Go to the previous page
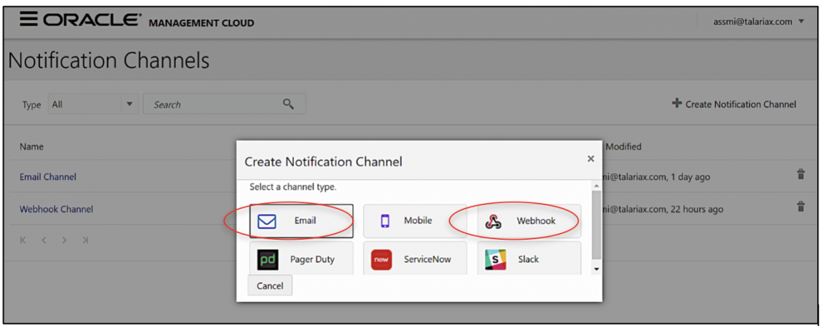 43,241
